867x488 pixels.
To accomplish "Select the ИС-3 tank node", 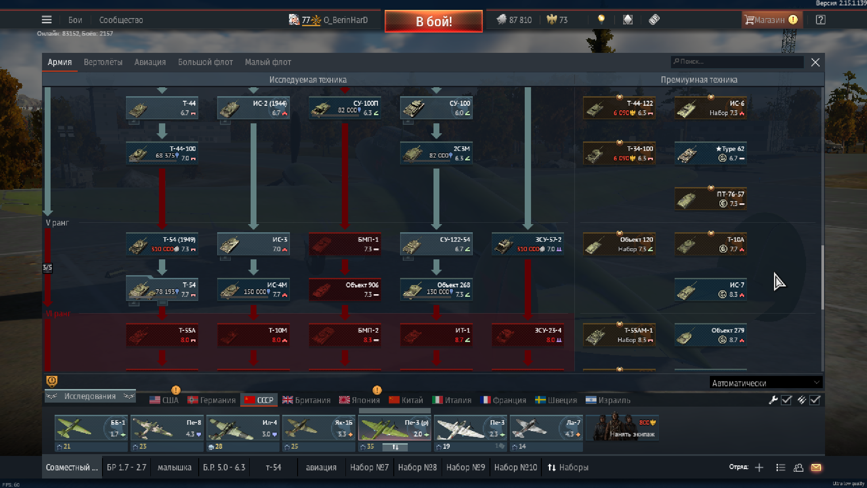I will pyautogui.click(x=253, y=244).
